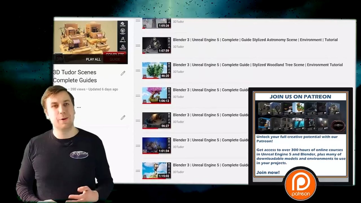Viewport: 361px width, 203px height.
Task: Open the 1:07:59 astronomy scene thumbnail
Action: click(157, 45)
